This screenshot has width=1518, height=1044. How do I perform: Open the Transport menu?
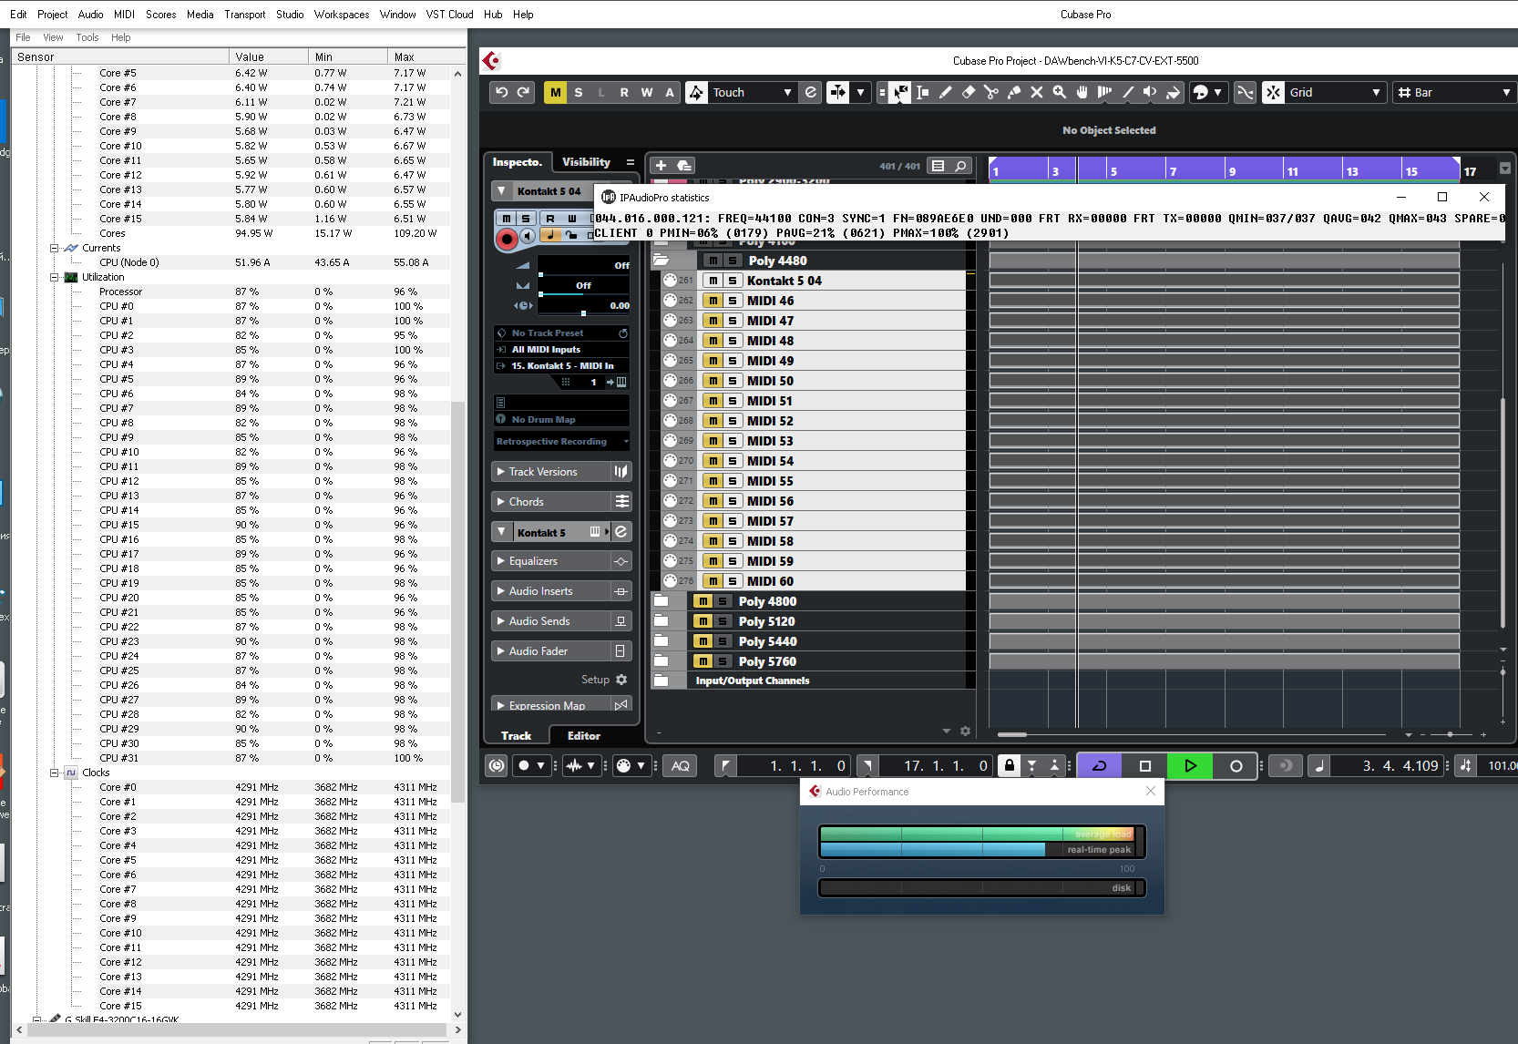point(245,14)
